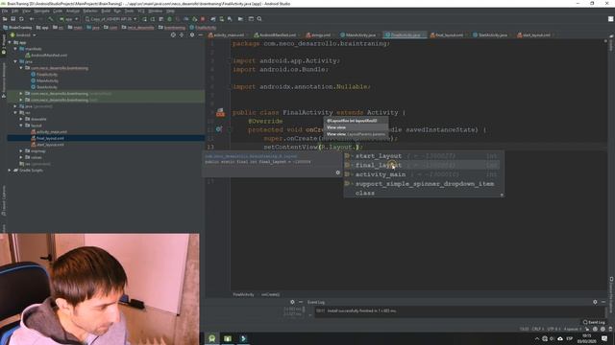Switch to final_layout.xml editor tab
The height and width of the screenshot is (345, 615).
click(449, 35)
